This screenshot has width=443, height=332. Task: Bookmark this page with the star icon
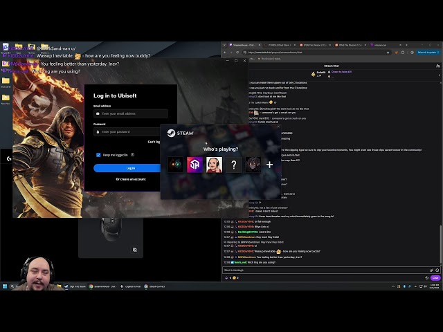point(388,53)
